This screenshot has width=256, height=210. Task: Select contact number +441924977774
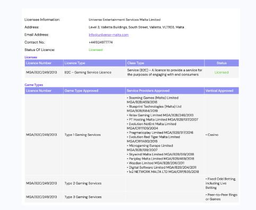101,42
